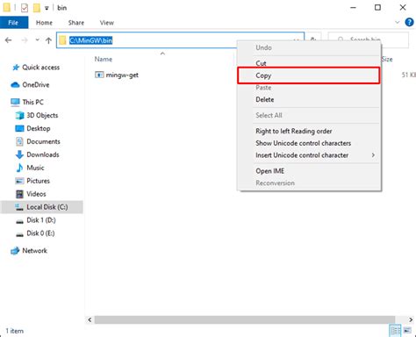
Task: Open the recent locations dropdown
Action: 37,40
